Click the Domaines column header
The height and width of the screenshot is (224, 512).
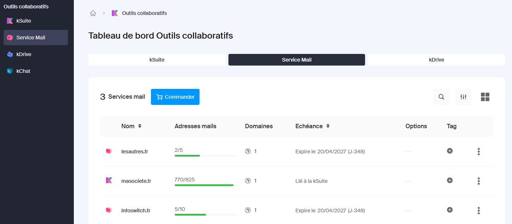(x=259, y=126)
